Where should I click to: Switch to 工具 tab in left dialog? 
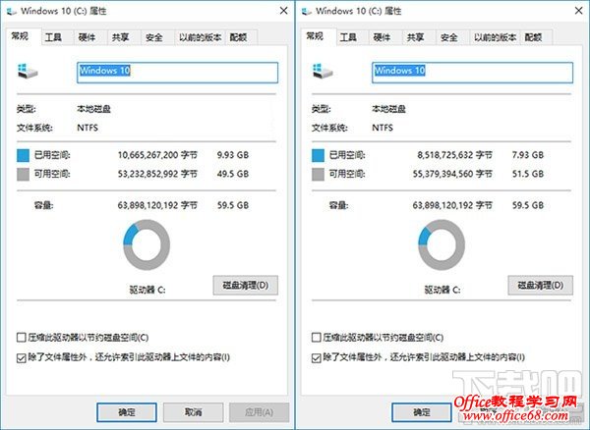(53, 37)
